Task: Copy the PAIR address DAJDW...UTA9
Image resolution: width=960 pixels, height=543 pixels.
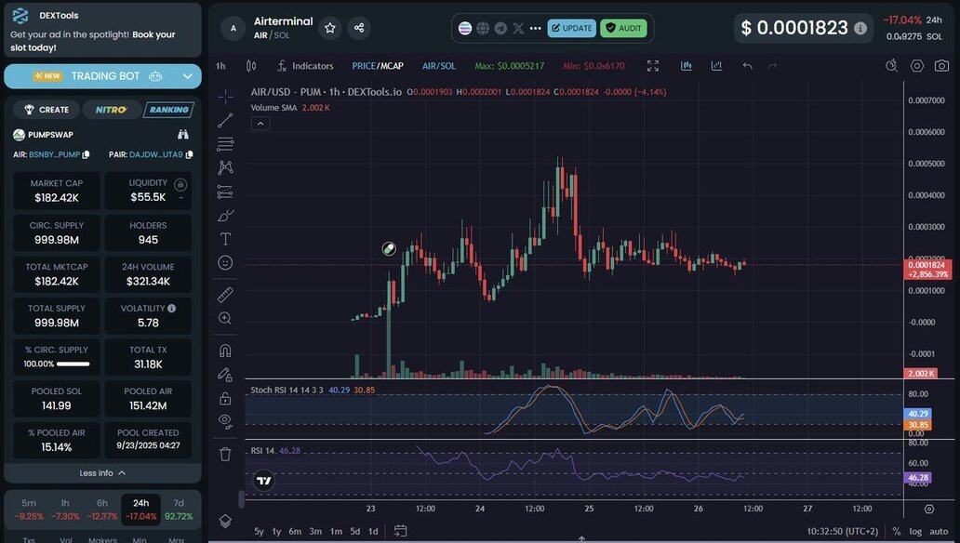Action: click(189, 155)
